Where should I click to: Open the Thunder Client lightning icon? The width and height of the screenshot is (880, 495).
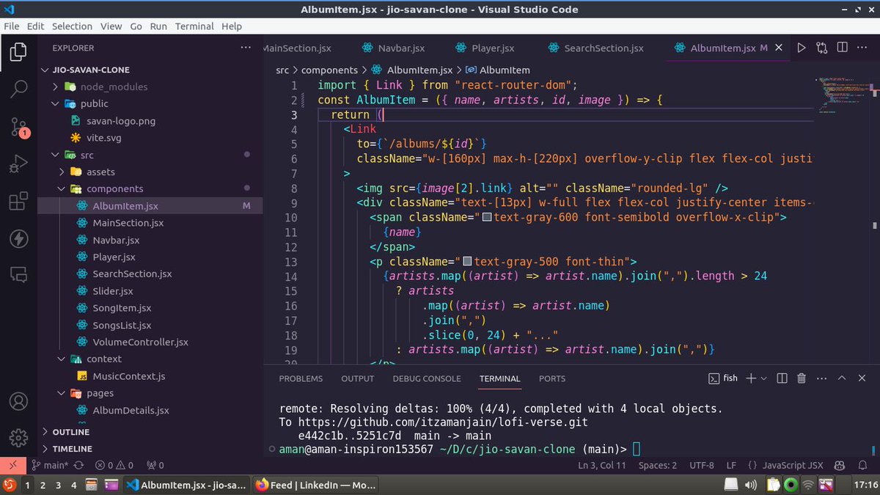tap(18, 239)
